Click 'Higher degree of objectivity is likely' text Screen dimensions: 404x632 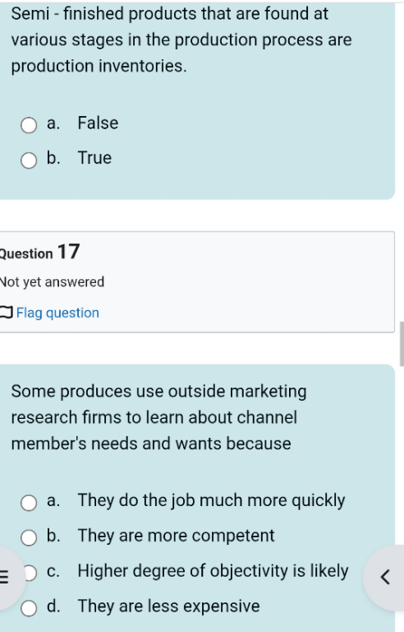[213, 571]
